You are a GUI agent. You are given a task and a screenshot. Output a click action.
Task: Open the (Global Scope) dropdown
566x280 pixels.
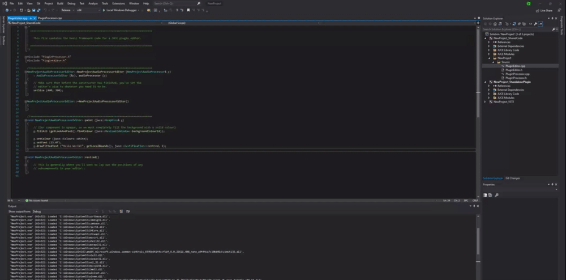click(x=243, y=23)
